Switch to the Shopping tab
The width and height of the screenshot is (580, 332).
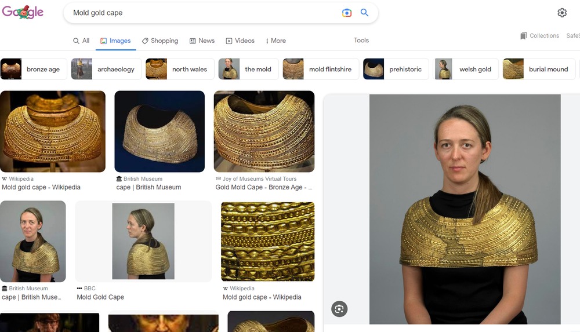(160, 41)
